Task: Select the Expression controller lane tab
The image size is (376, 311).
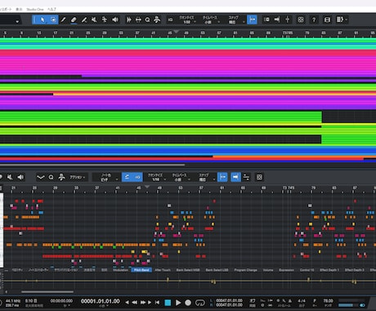Action: point(286,270)
